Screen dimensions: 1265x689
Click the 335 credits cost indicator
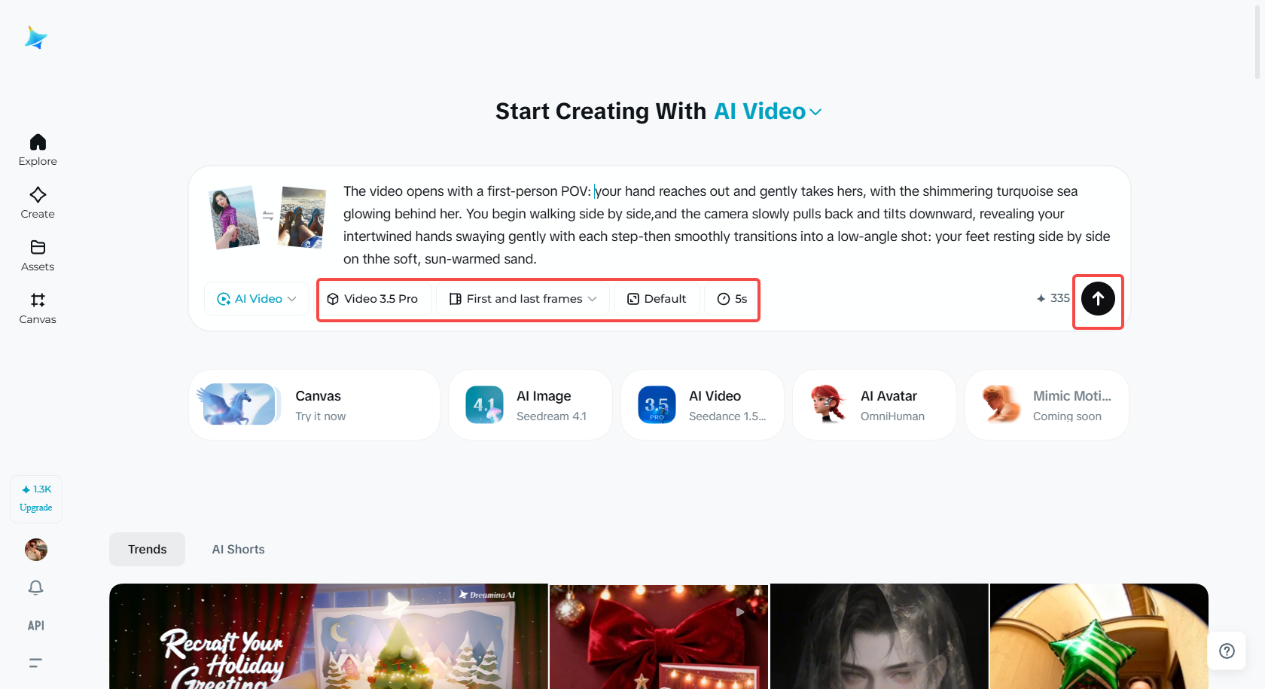point(1053,298)
